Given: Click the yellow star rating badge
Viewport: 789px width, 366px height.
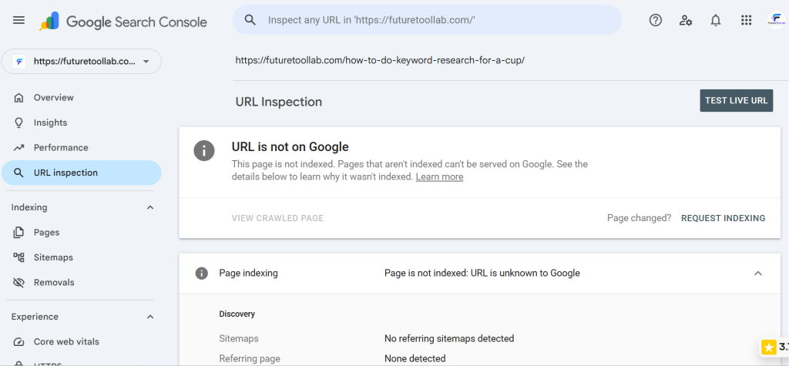Looking at the screenshot, I should pos(768,347).
